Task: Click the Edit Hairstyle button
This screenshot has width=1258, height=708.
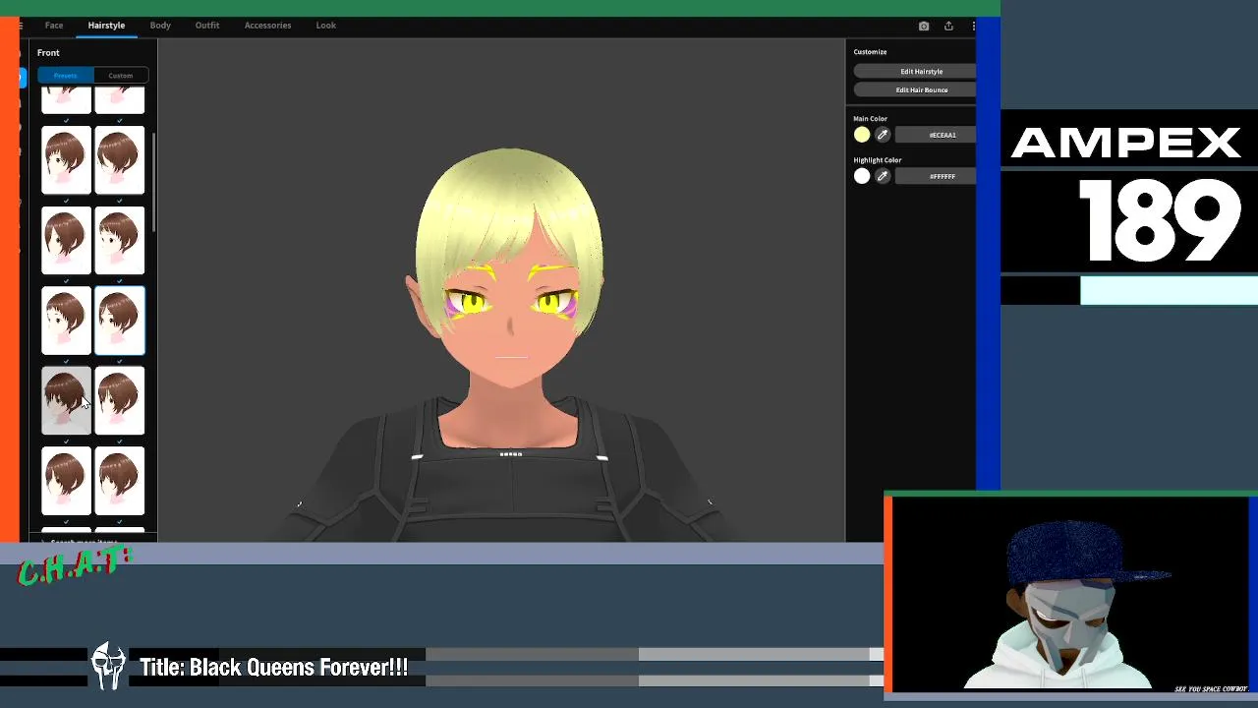Action: (914, 71)
